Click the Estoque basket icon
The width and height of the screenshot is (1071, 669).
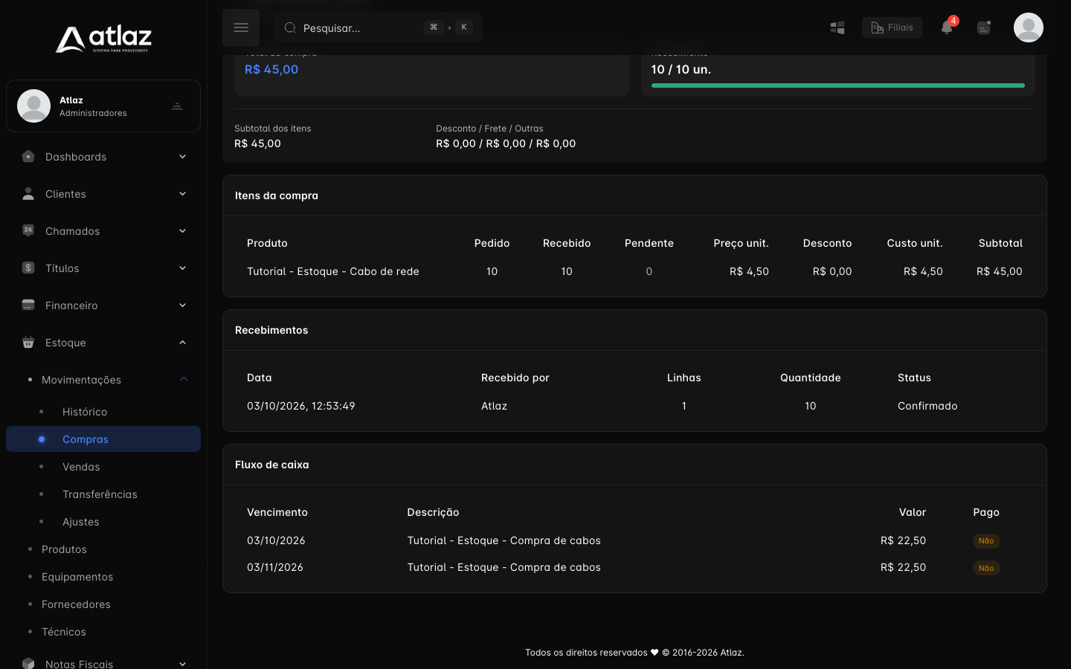(x=28, y=342)
